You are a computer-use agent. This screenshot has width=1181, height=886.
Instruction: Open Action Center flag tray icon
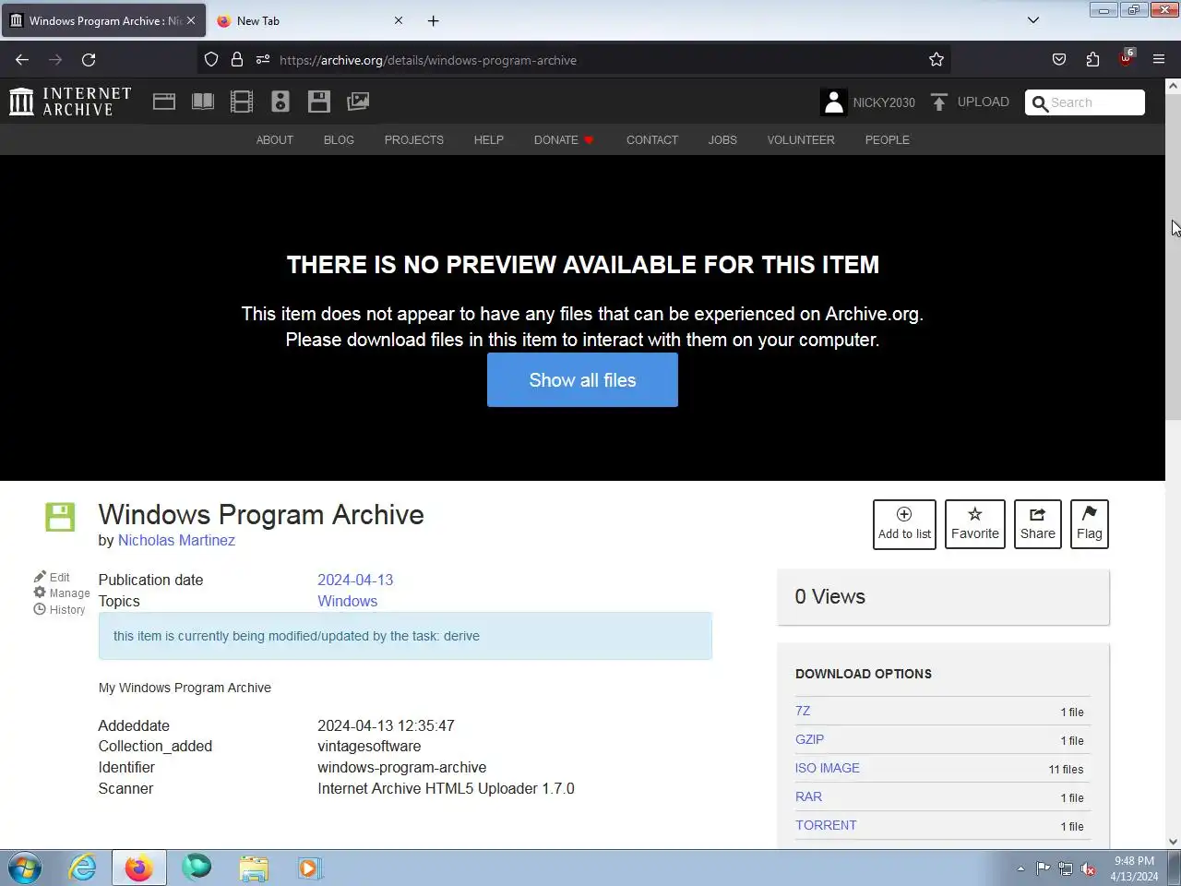tap(1043, 868)
